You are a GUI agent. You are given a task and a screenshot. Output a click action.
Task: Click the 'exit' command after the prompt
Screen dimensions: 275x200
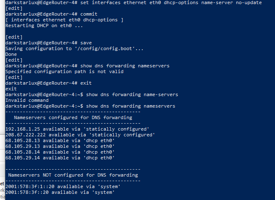[86, 83]
